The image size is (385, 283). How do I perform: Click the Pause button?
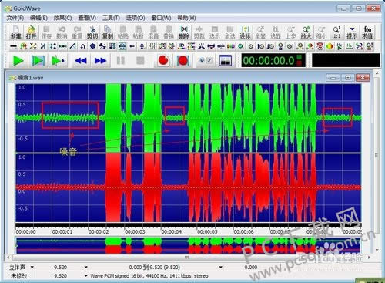point(121,61)
